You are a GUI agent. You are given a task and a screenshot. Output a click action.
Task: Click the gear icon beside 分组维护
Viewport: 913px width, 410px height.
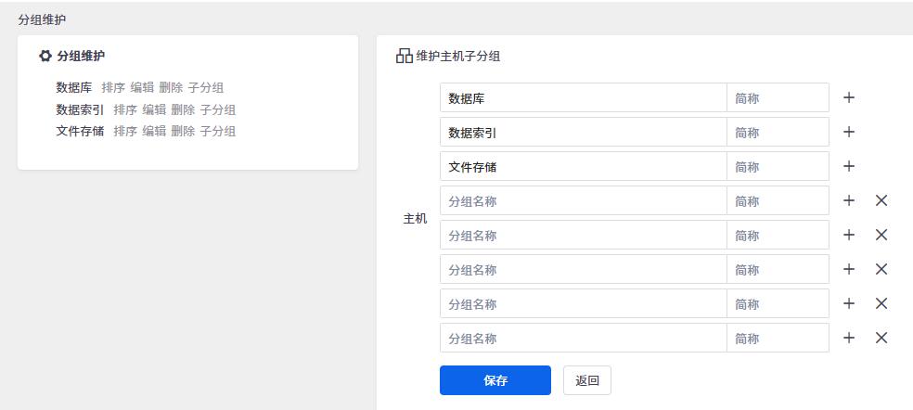tap(45, 57)
